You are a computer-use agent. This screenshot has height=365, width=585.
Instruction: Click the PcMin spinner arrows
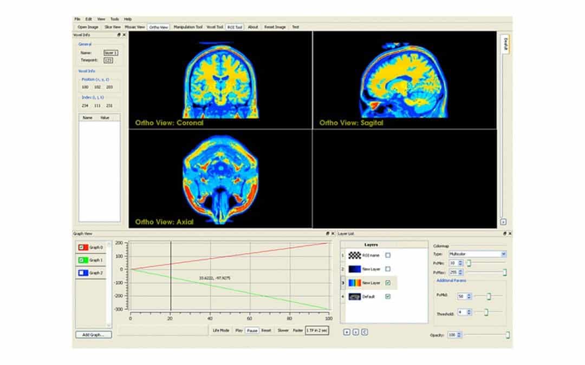click(x=460, y=263)
